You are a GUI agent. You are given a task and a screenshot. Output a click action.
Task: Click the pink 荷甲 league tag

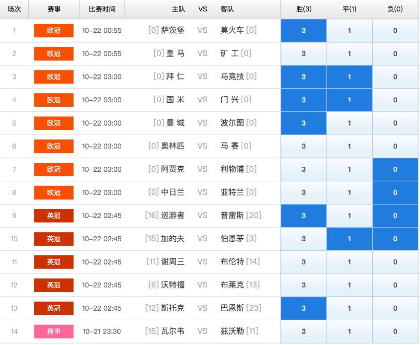(x=54, y=332)
